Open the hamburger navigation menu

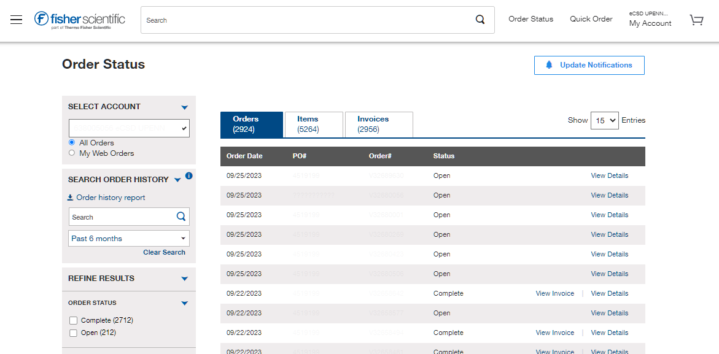16,20
